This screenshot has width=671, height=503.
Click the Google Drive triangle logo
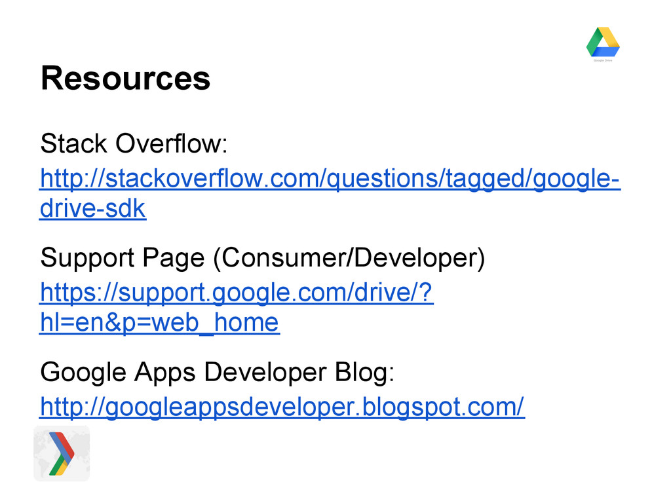point(603,42)
